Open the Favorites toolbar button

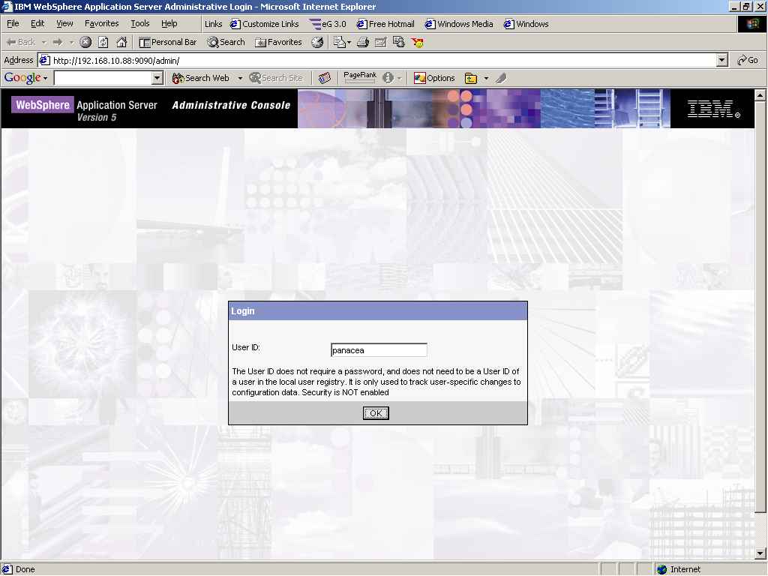click(x=279, y=42)
